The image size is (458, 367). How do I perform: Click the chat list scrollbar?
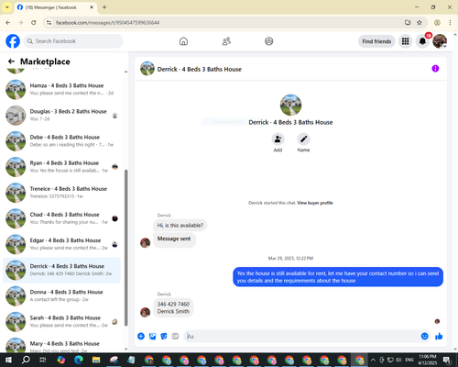coord(126,248)
